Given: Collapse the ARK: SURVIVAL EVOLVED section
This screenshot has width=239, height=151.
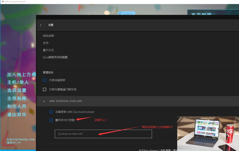Looking at the screenshot, I should (44, 101).
